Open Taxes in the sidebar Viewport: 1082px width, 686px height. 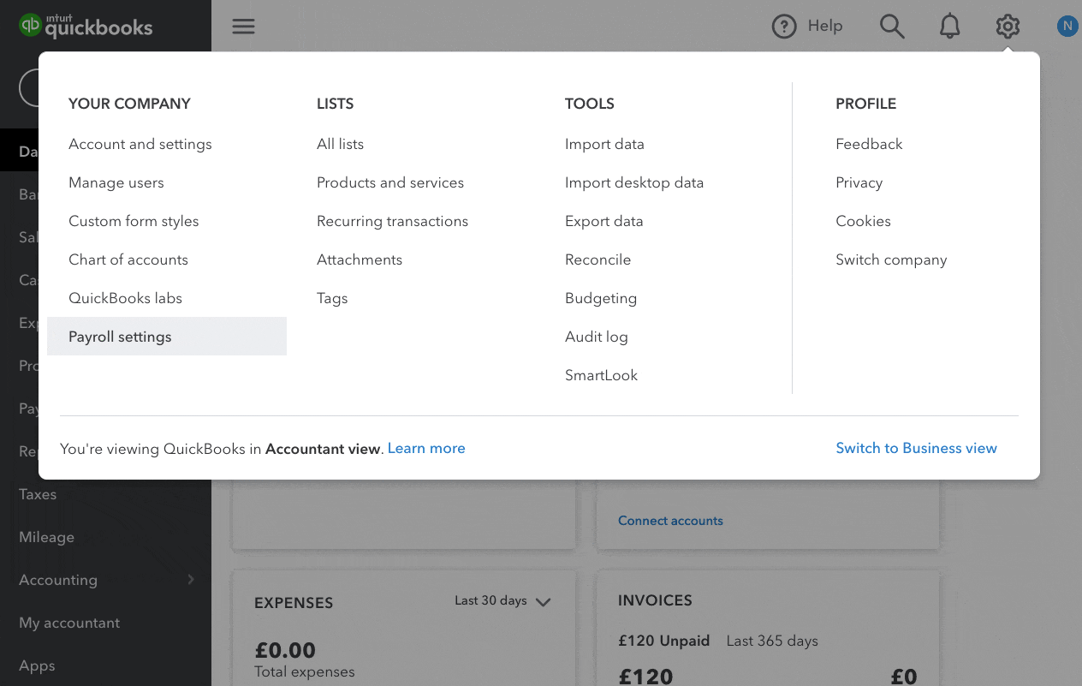[x=38, y=494]
